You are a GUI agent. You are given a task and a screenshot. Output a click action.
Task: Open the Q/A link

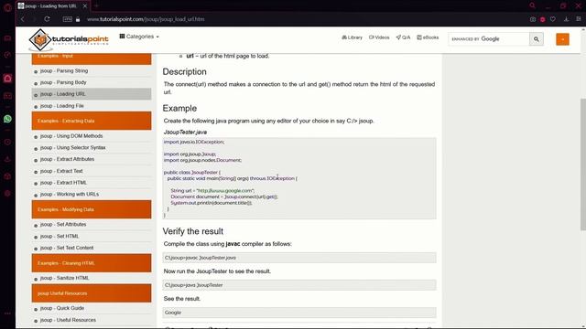(403, 37)
